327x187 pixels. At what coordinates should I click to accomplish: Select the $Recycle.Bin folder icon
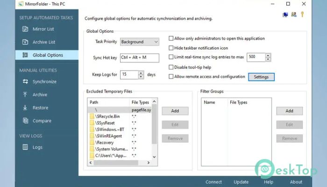pyautogui.click(x=92, y=116)
